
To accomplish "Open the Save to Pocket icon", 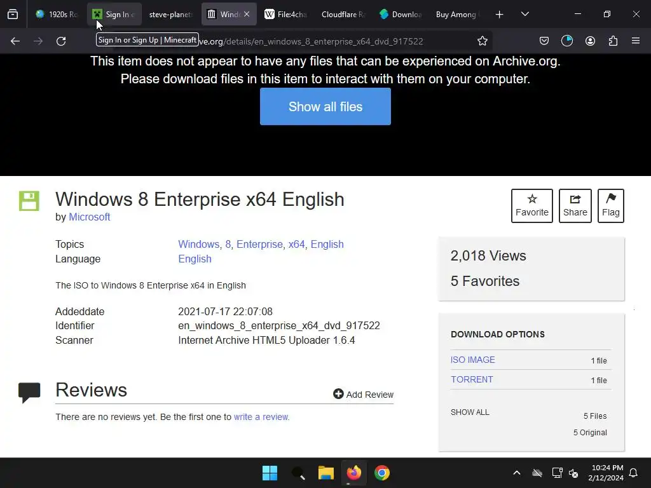I will [x=544, y=41].
